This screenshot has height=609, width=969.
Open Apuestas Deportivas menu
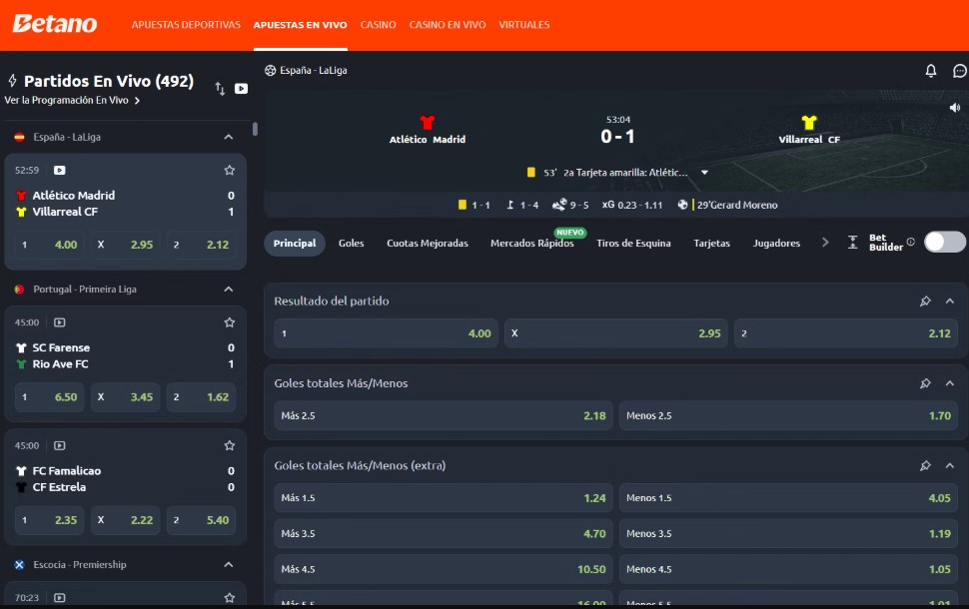[186, 25]
